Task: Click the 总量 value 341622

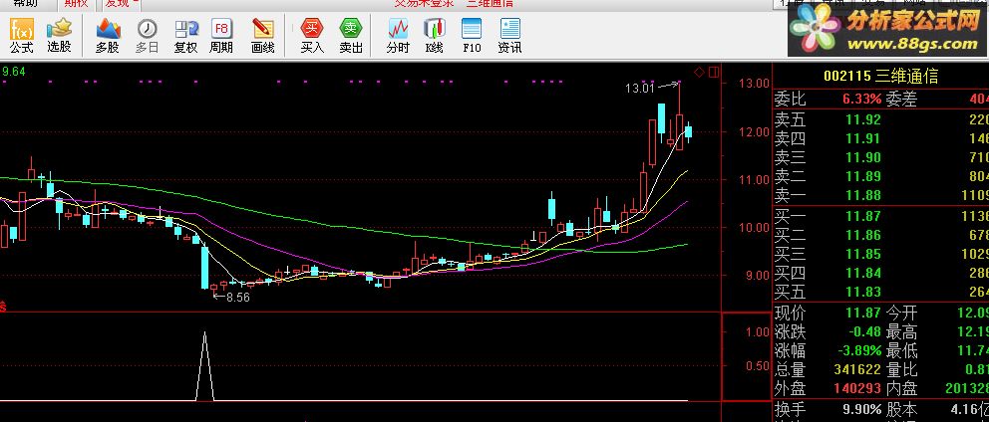Action: (857, 369)
